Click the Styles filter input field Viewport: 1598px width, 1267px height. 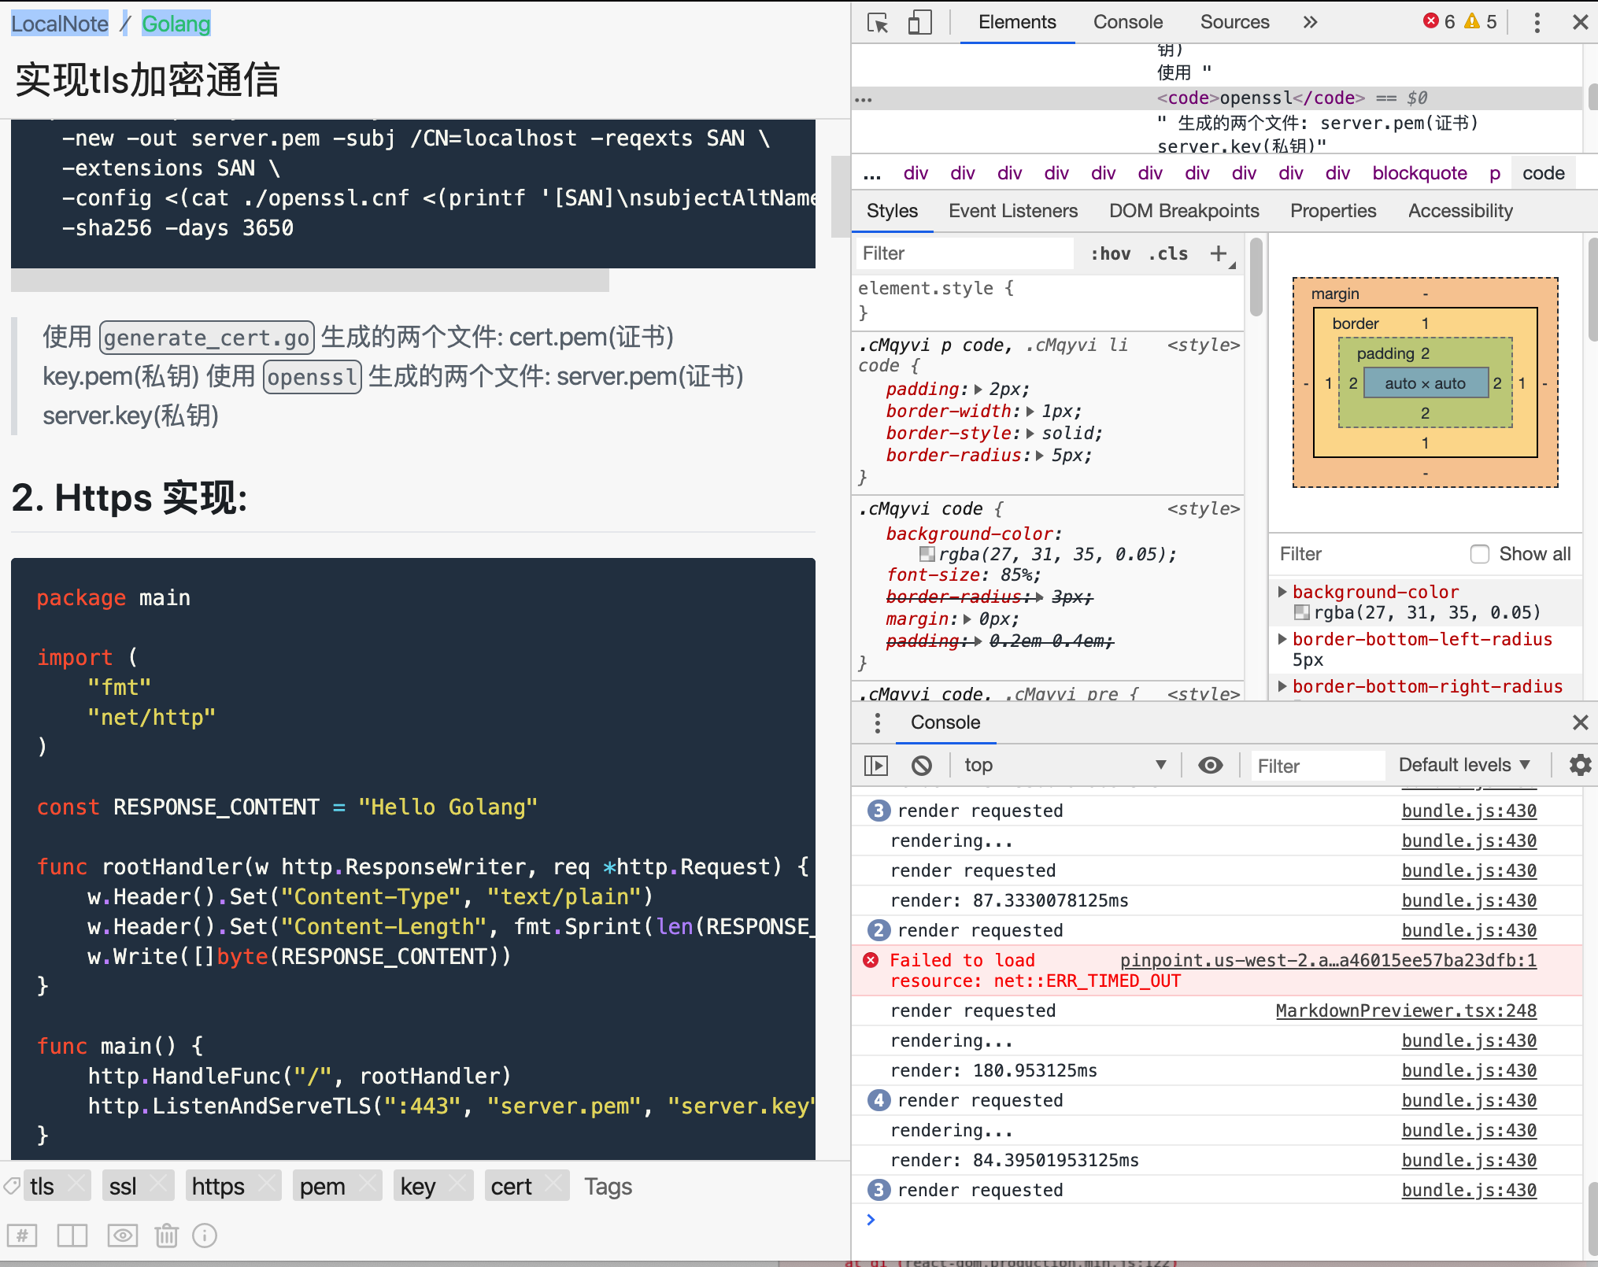click(964, 253)
